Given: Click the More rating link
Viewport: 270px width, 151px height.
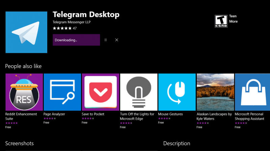Looking at the screenshot, I should (233, 22).
